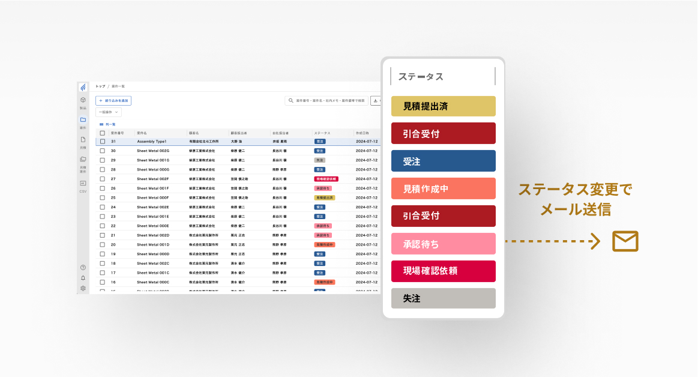The height and width of the screenshot is (377, 698).
Task: Open the status badge dropdown on row 27
Action: pos(326,179)
